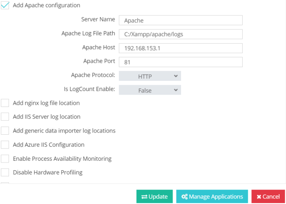Select the Apache Host input field
The height and width of the screenshot is (204, 286).
click(x=181, y=48)
